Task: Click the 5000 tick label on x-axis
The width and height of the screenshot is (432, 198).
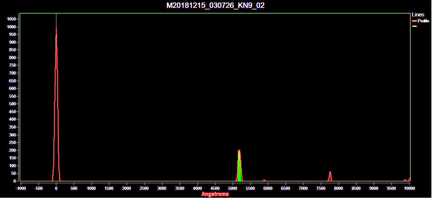Action: pyautogui.click(x=233, y=188)
